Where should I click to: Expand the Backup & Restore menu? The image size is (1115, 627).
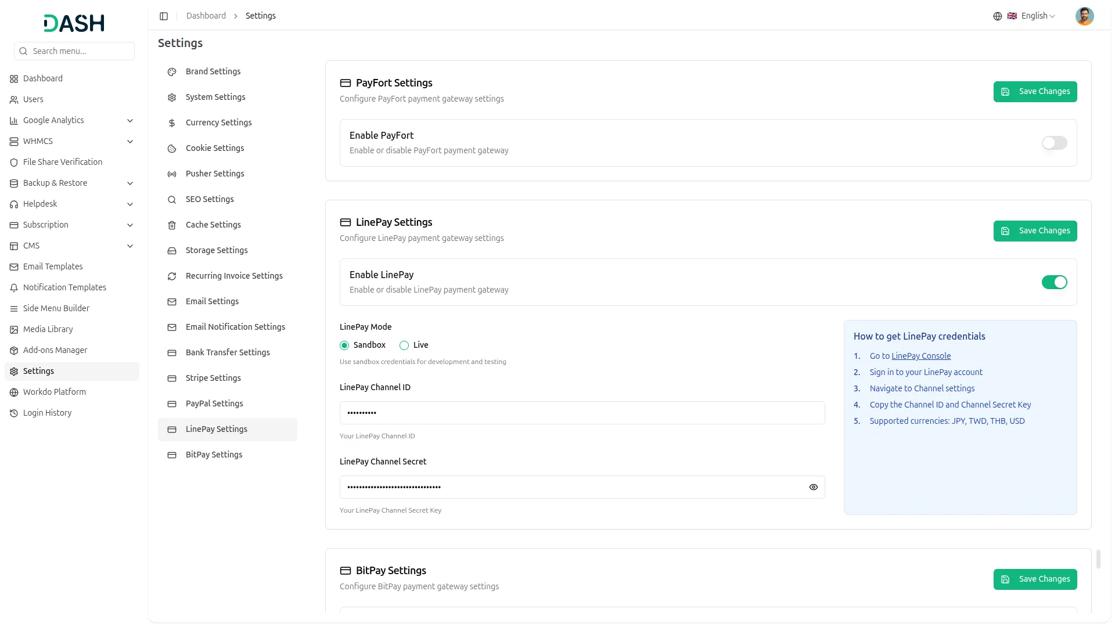(72, 183)
